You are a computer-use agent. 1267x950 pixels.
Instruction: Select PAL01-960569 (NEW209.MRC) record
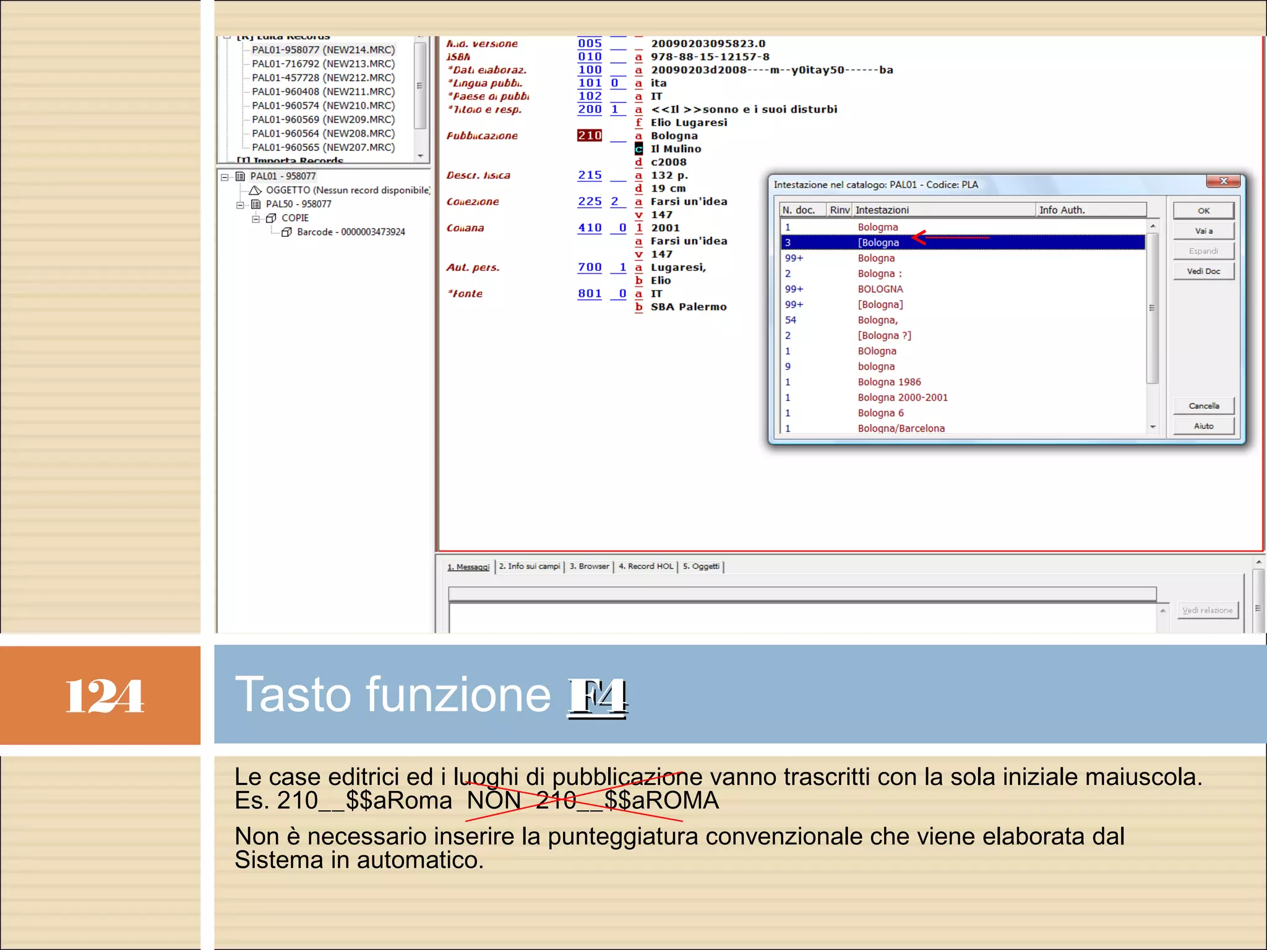click(323, 119)
